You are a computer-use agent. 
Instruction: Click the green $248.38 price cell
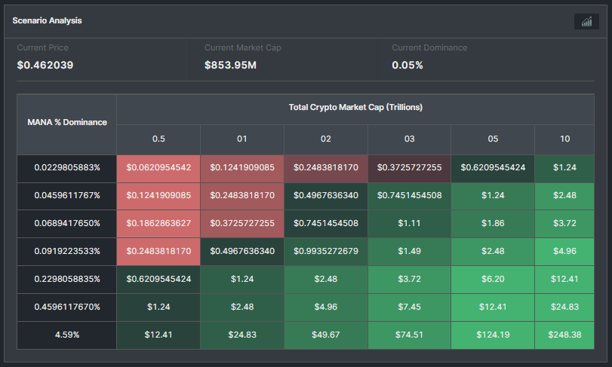point(565,335)
